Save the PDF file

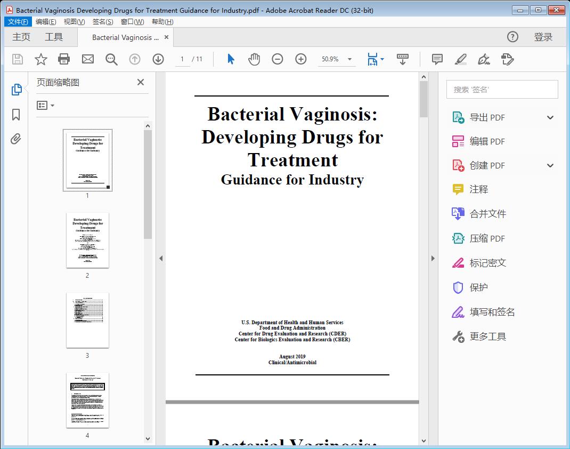click(17, 59)
